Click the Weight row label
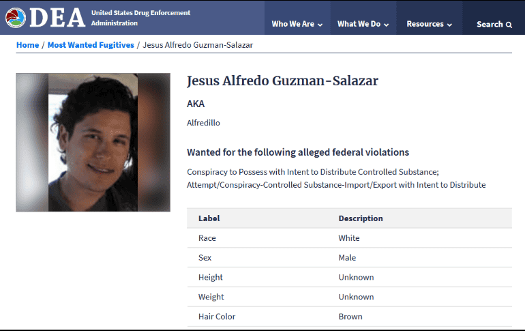 (x=211, y=297)
